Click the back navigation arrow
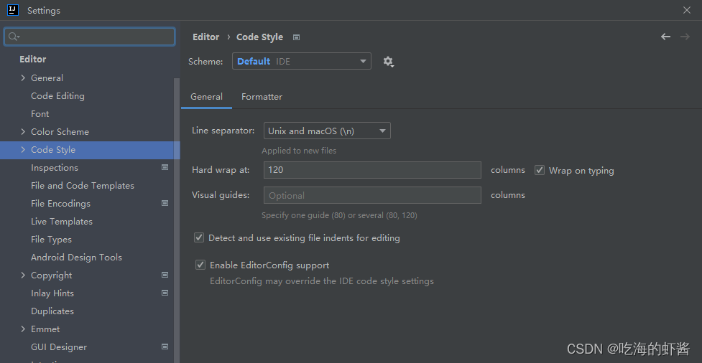The width and height of the screenshot is (702, 363). (666, 37)
